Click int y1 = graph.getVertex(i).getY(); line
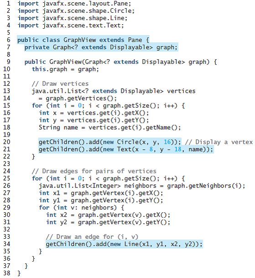This screenshot has width=255, height=278. [x=101, y=200]
